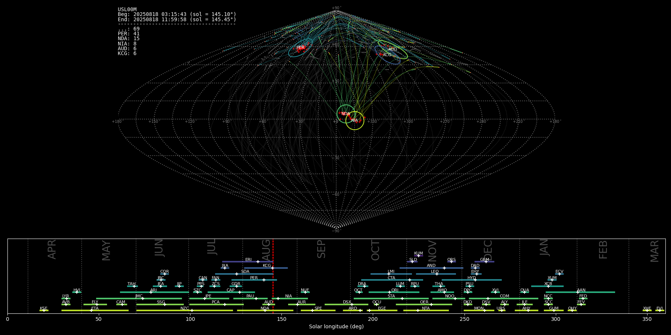
Task: Click the AUD radiant label on the sky map
Action: click(393, 49)
